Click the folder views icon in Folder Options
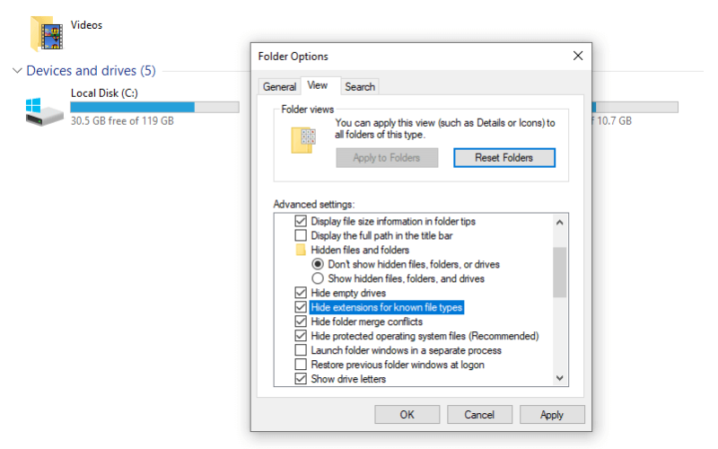Image resolution: width=718 pixels, height=449 pixels. (303, 140)
